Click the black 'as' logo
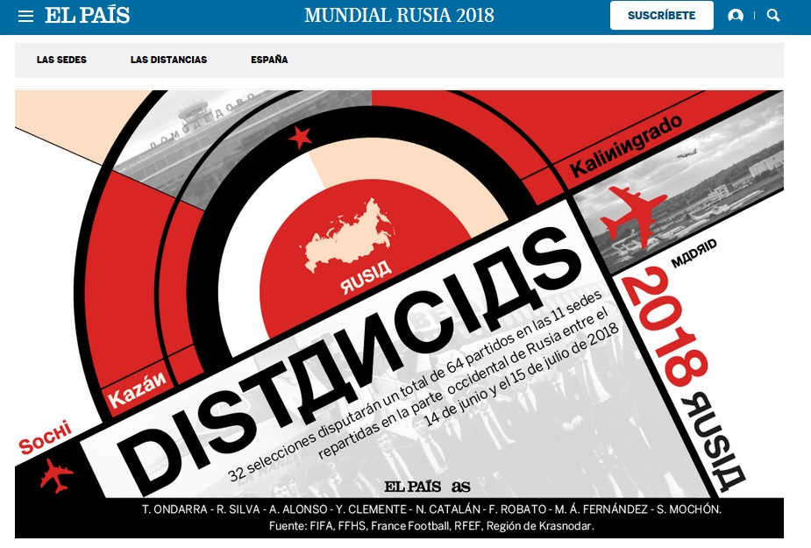The width and height of the screenshot is (811, 548). [x=460, y=487]
